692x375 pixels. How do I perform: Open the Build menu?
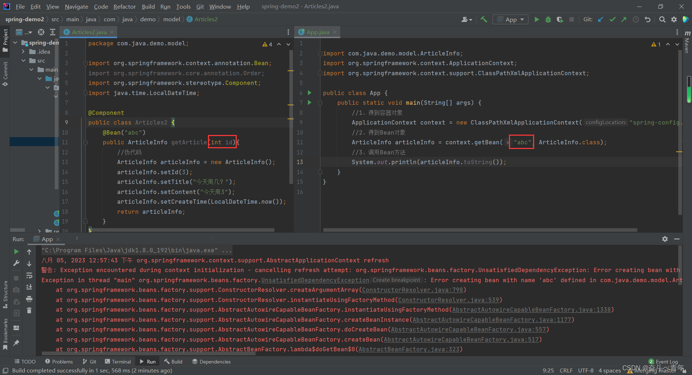(x=148, y=6)
